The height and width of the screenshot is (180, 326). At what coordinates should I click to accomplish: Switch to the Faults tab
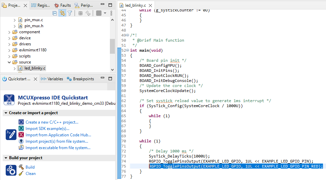tap(63, 5)
